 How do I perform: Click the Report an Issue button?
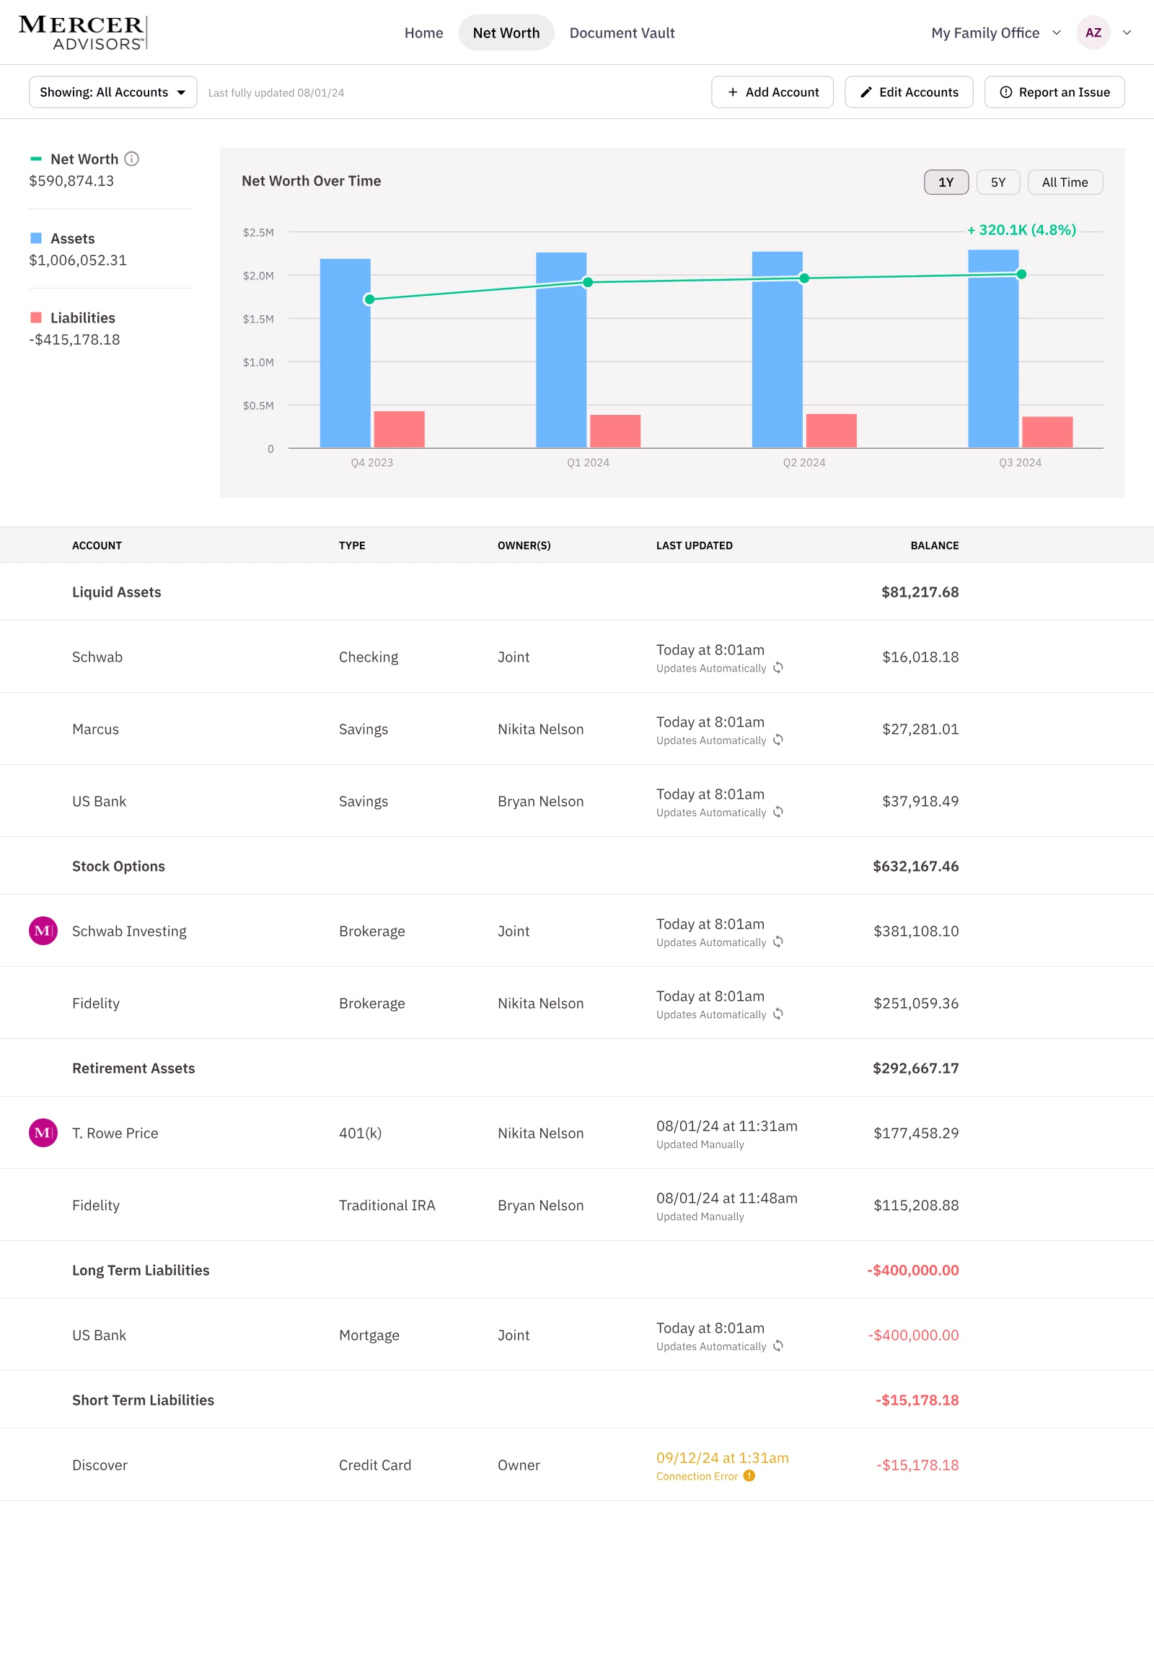coord(1054,92)
